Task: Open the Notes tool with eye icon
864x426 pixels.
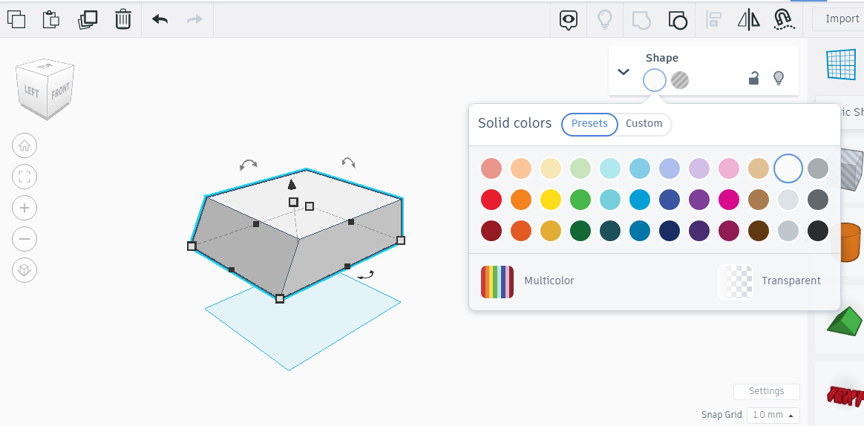Action: point(568,20)
